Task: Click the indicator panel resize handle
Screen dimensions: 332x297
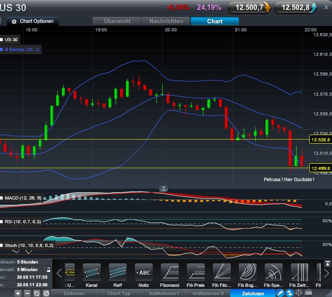Action: tap(164, 189)
